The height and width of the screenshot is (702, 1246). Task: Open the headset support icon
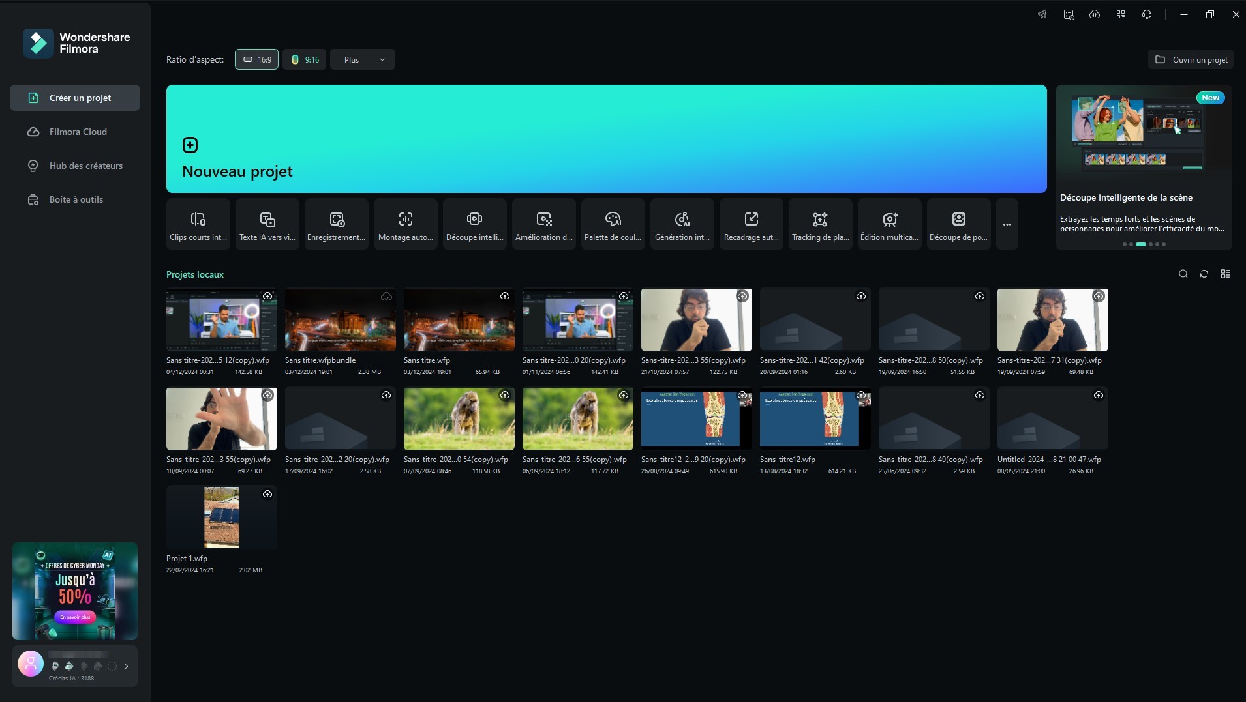point(1147,14)
